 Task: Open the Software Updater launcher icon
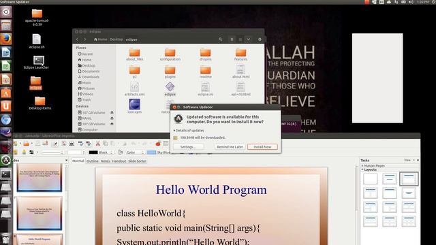[x=6, y=161]
